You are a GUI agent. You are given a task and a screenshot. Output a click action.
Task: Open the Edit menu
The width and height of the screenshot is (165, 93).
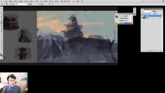(11, 1)
